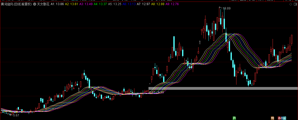Click the gray horizontal support band

click(223, 88)
